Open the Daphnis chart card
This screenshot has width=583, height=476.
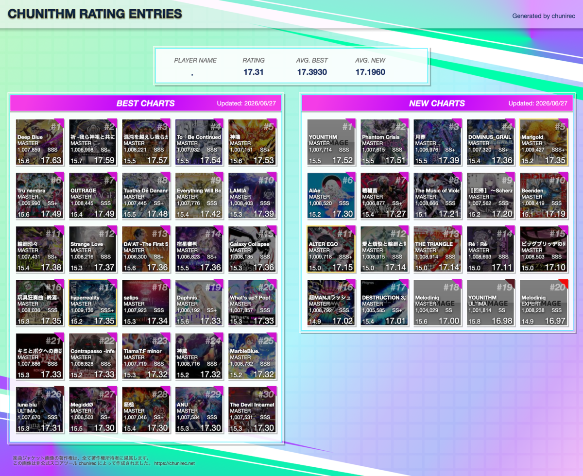click(x=199, y=303)
